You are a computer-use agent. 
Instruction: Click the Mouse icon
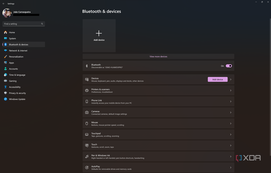[x=87, y=124]
